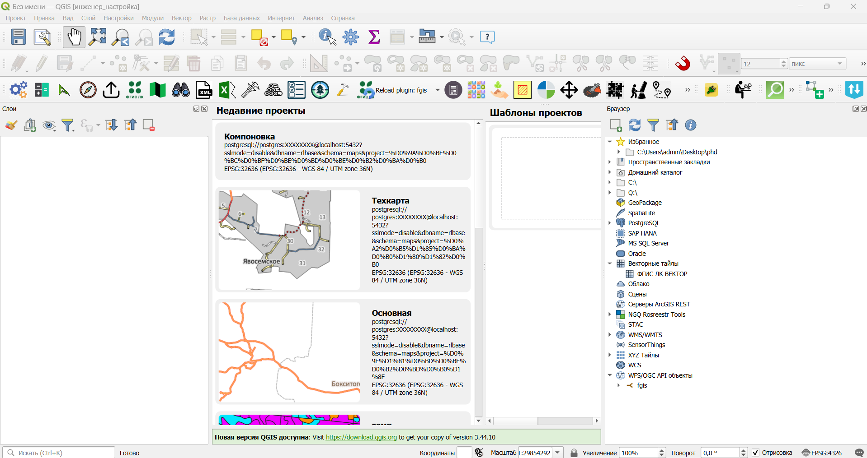The width and height of the screenshot is (867, 458).
Task: Click the Zoom Full extent icon
Action: point(97,37)
